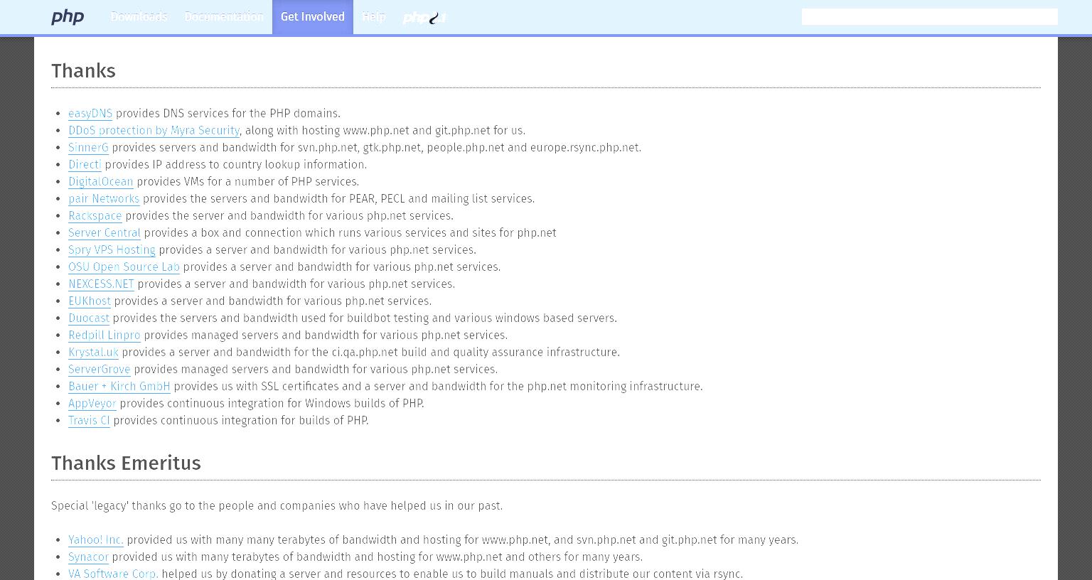The image size is (1092, 580).
Task: Open the Krystal.uk link
Action: [93, 353]
